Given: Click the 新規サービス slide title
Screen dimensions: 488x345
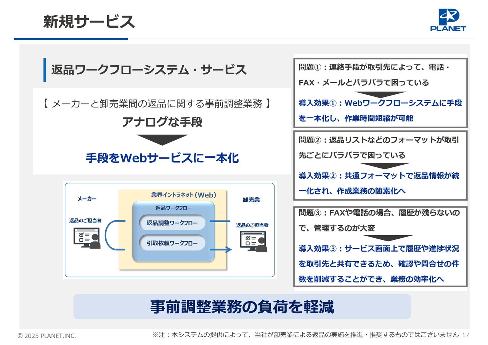Looking at the screenshot, I should (x=88, y=22).
